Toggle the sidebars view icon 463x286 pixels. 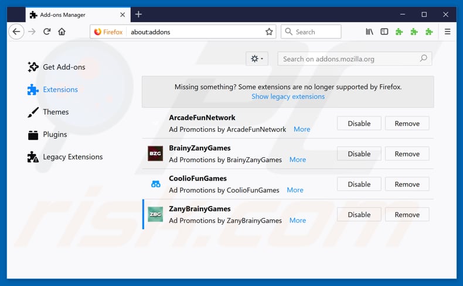tap(384, 32)
